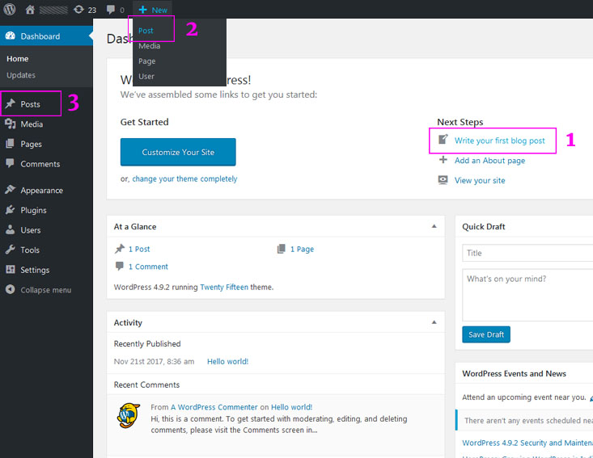The height and width of the screenshot is (458, 593).
Task: Click the WordPress Commenter avatar image
Action: pyautogui.click(x=129, y=415)
